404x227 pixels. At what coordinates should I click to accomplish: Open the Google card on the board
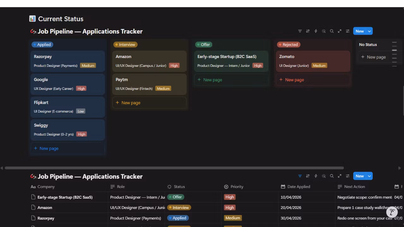click(68, 84)
